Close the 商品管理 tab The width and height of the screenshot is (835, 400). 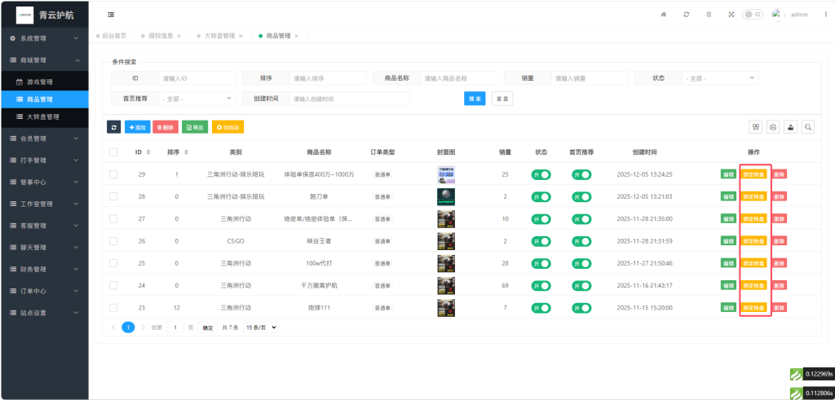(x=296, y=36)
